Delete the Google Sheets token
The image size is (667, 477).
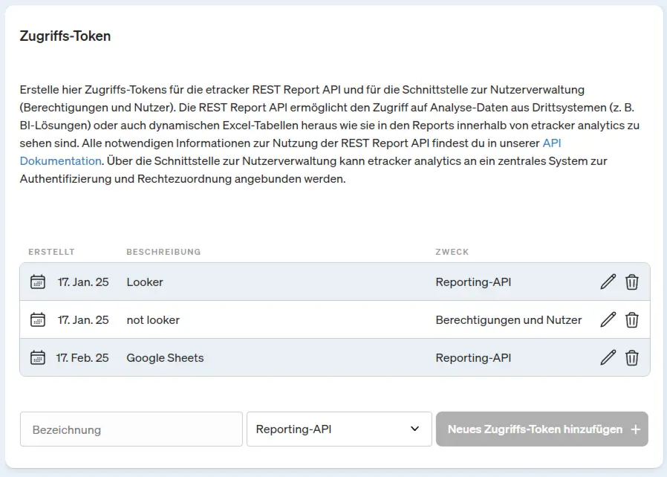point(631,357)
